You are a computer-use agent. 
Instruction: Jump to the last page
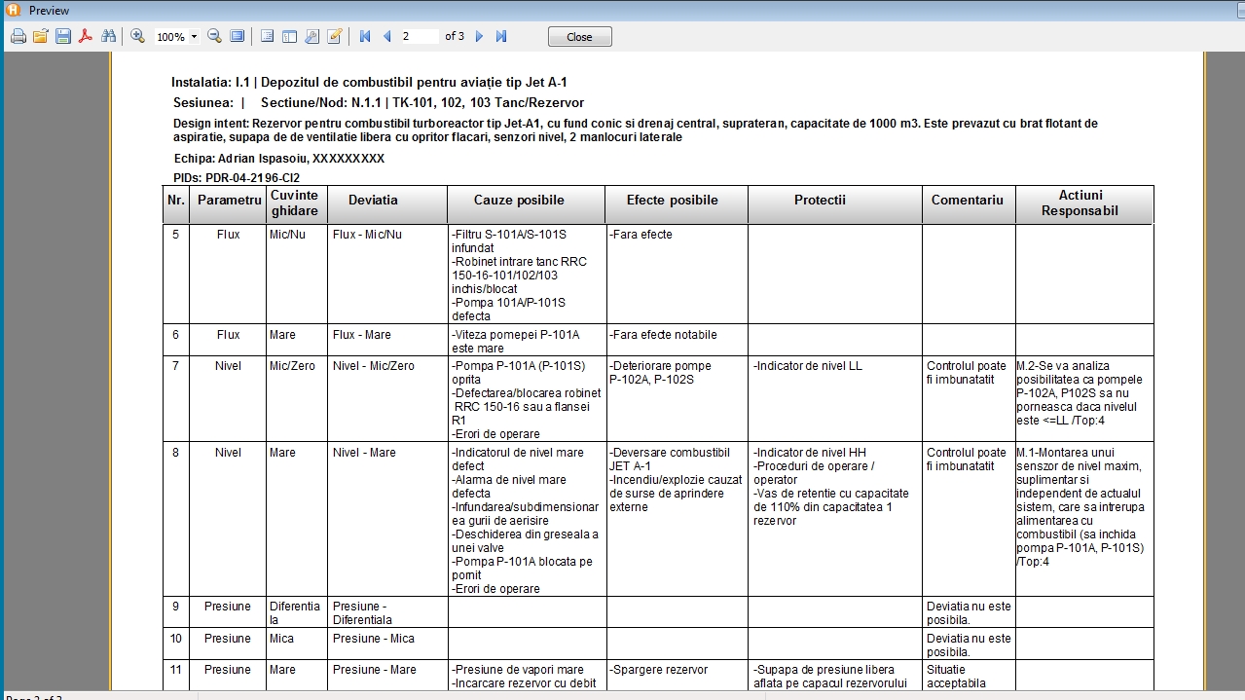point(501,36)
